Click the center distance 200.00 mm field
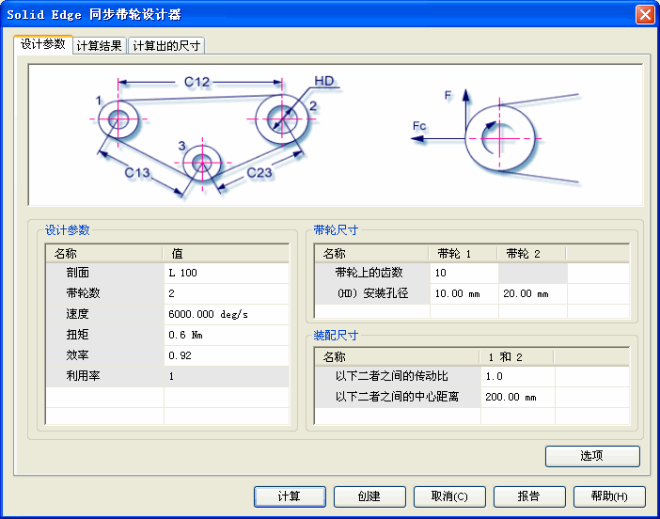Image resolution: width=660 pixels, height=519 pixels. [x=517, y=397]
